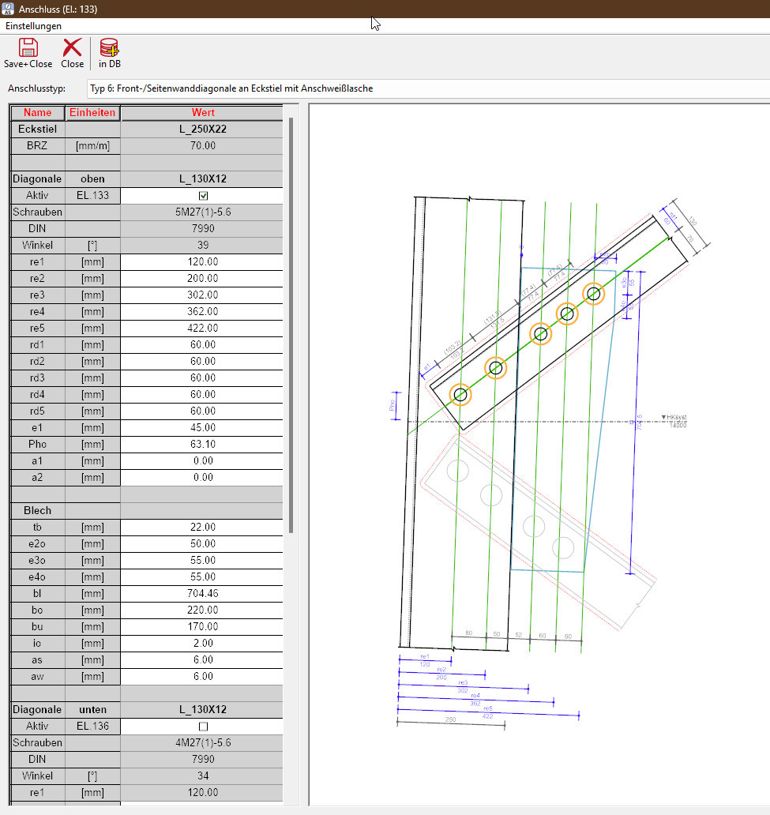Click the topmost orange bolt circle in drawing
The width and height of the screenshot is (770, 815).
point(593,294)
